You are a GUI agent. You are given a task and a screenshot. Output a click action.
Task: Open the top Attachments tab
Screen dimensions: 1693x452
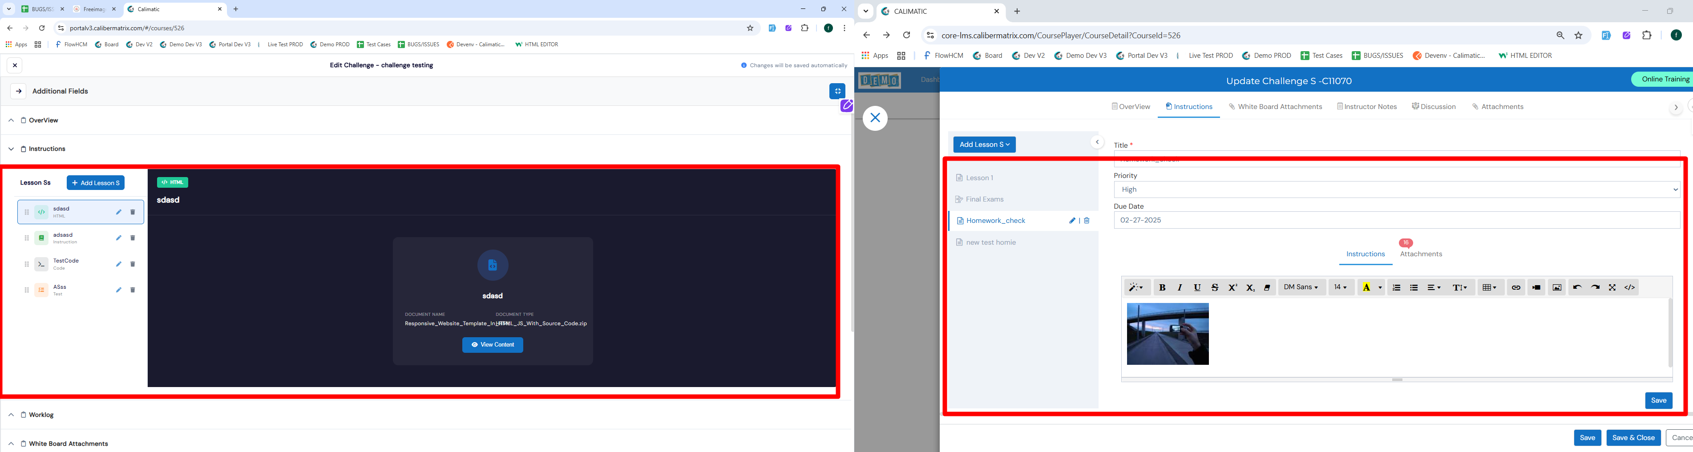(1498, 106)
